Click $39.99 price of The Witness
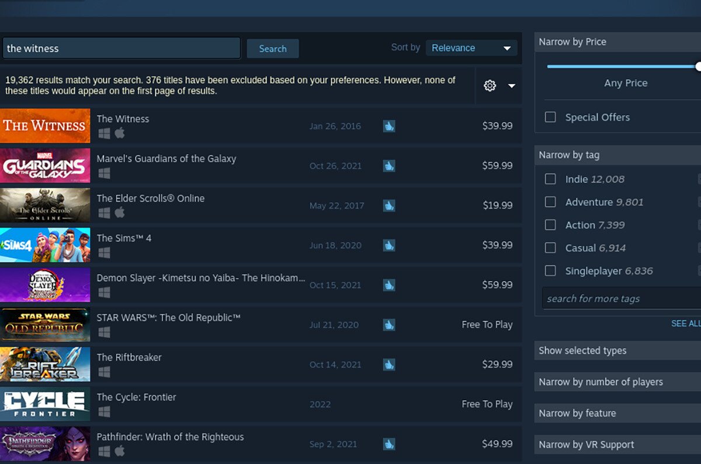Screen dimensions: 701x464 coord(497,126)
